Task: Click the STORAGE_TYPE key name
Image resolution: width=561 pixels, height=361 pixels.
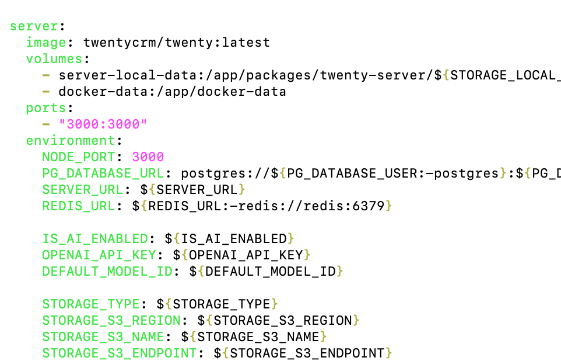Action: pyautogui.click(x=91, y=304)
